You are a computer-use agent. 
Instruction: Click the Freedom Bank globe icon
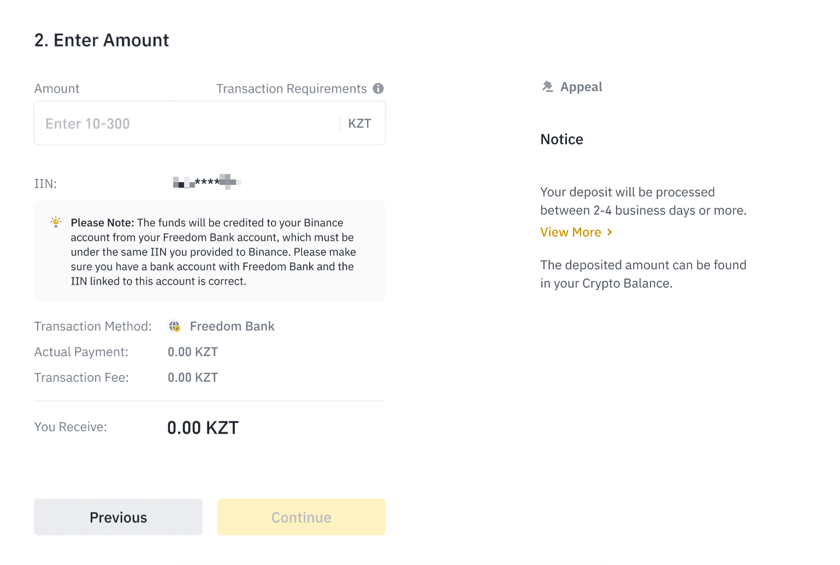coord(175,326)
